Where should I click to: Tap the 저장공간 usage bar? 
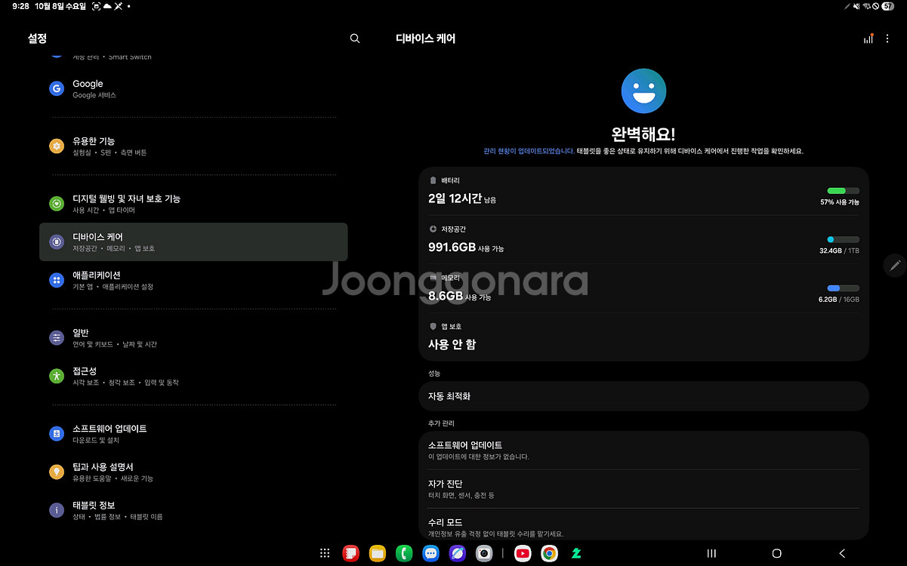click(x=843, y=239)
